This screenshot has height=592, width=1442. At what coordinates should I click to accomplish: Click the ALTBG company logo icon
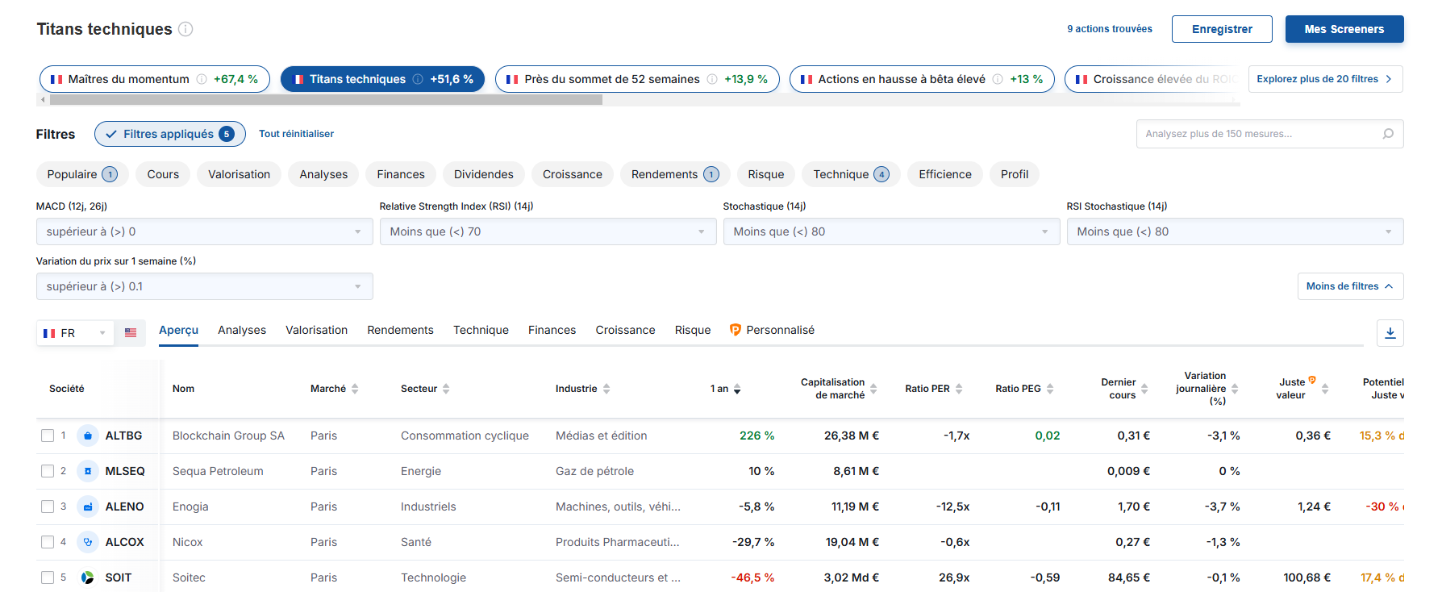(x=88, y=436)
